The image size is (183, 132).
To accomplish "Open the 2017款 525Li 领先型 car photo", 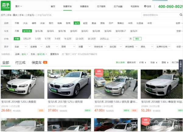I will (x=69, y=84).
